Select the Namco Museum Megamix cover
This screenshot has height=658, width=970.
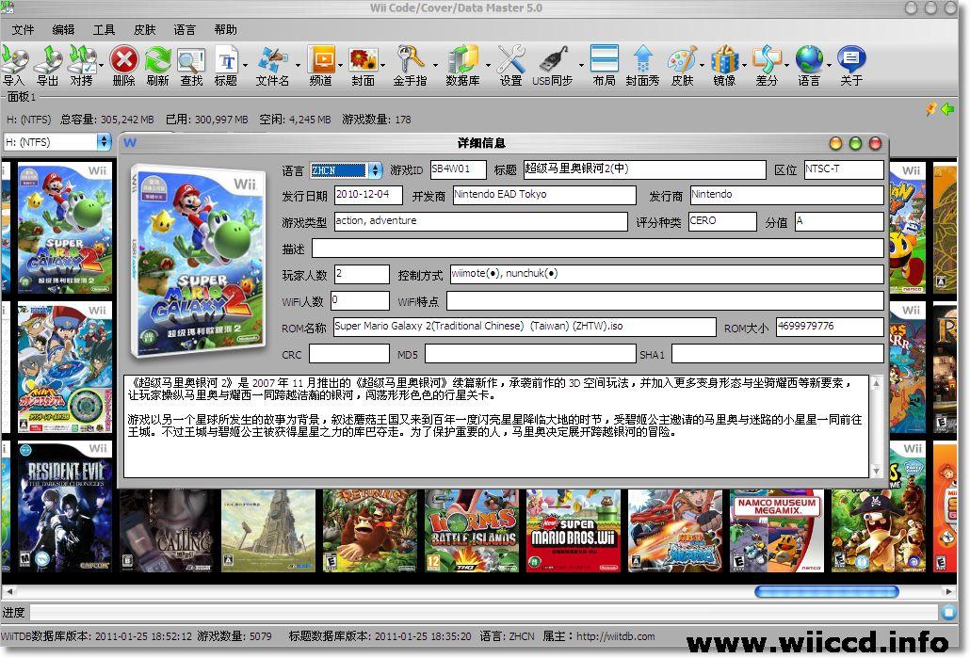click(777, 533)
